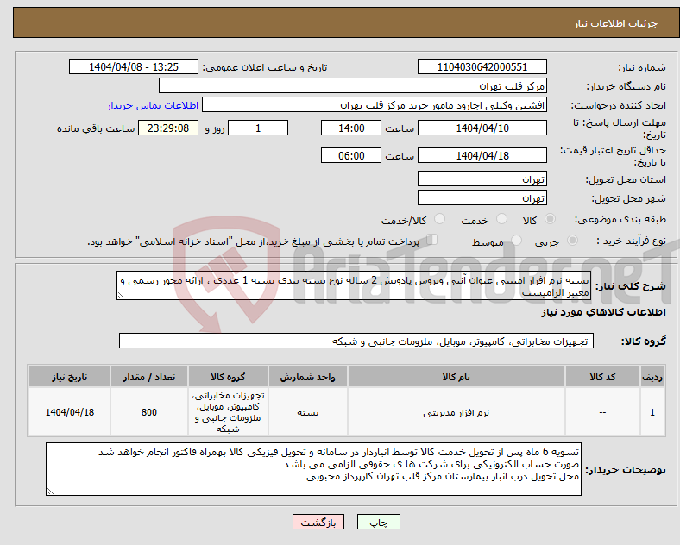Open the اطلاعات تماس خریدار link

[153, 105]
